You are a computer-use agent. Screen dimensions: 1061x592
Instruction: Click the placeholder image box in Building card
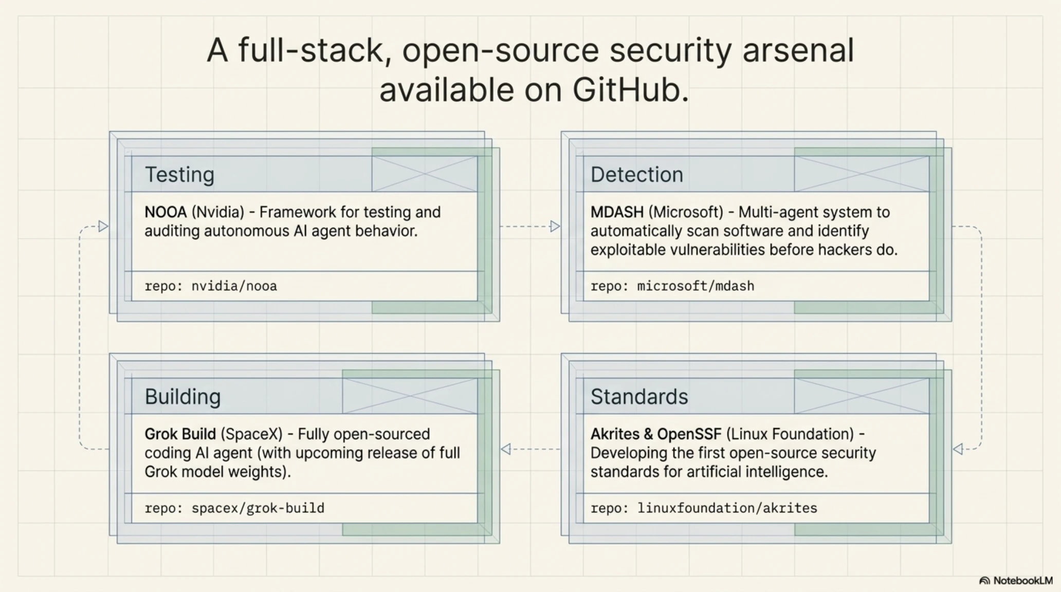[x=410, y=396]
